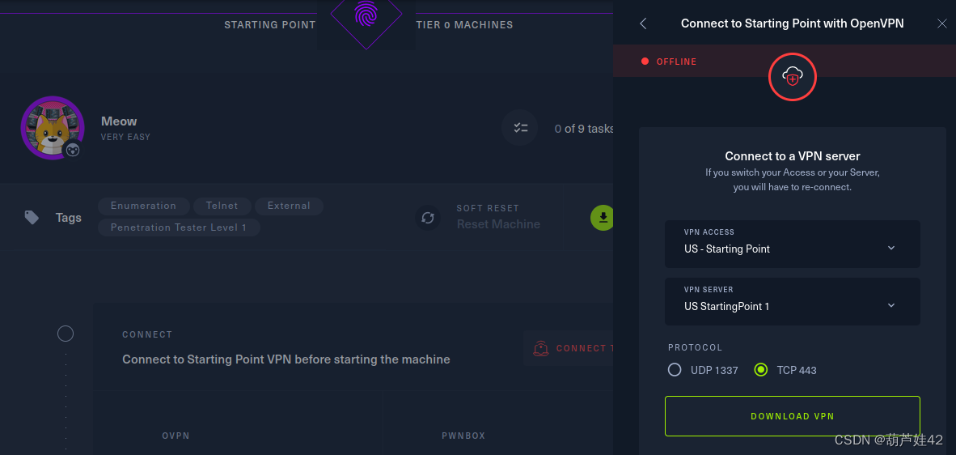956x455 pixels.
Task: Click the OFFLINE status label
Action: [x=676, y=62]
